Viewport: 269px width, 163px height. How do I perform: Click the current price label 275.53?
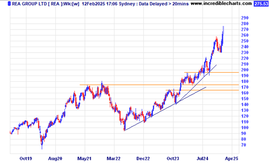coord(261,4)
